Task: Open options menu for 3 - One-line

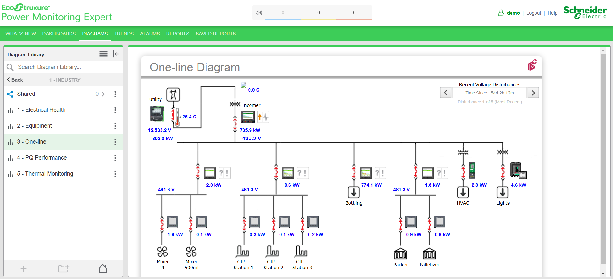Action: (115, 142)
